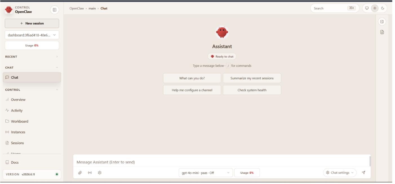Go to the Overview page

pyautogui.click(x=32, y=100)
